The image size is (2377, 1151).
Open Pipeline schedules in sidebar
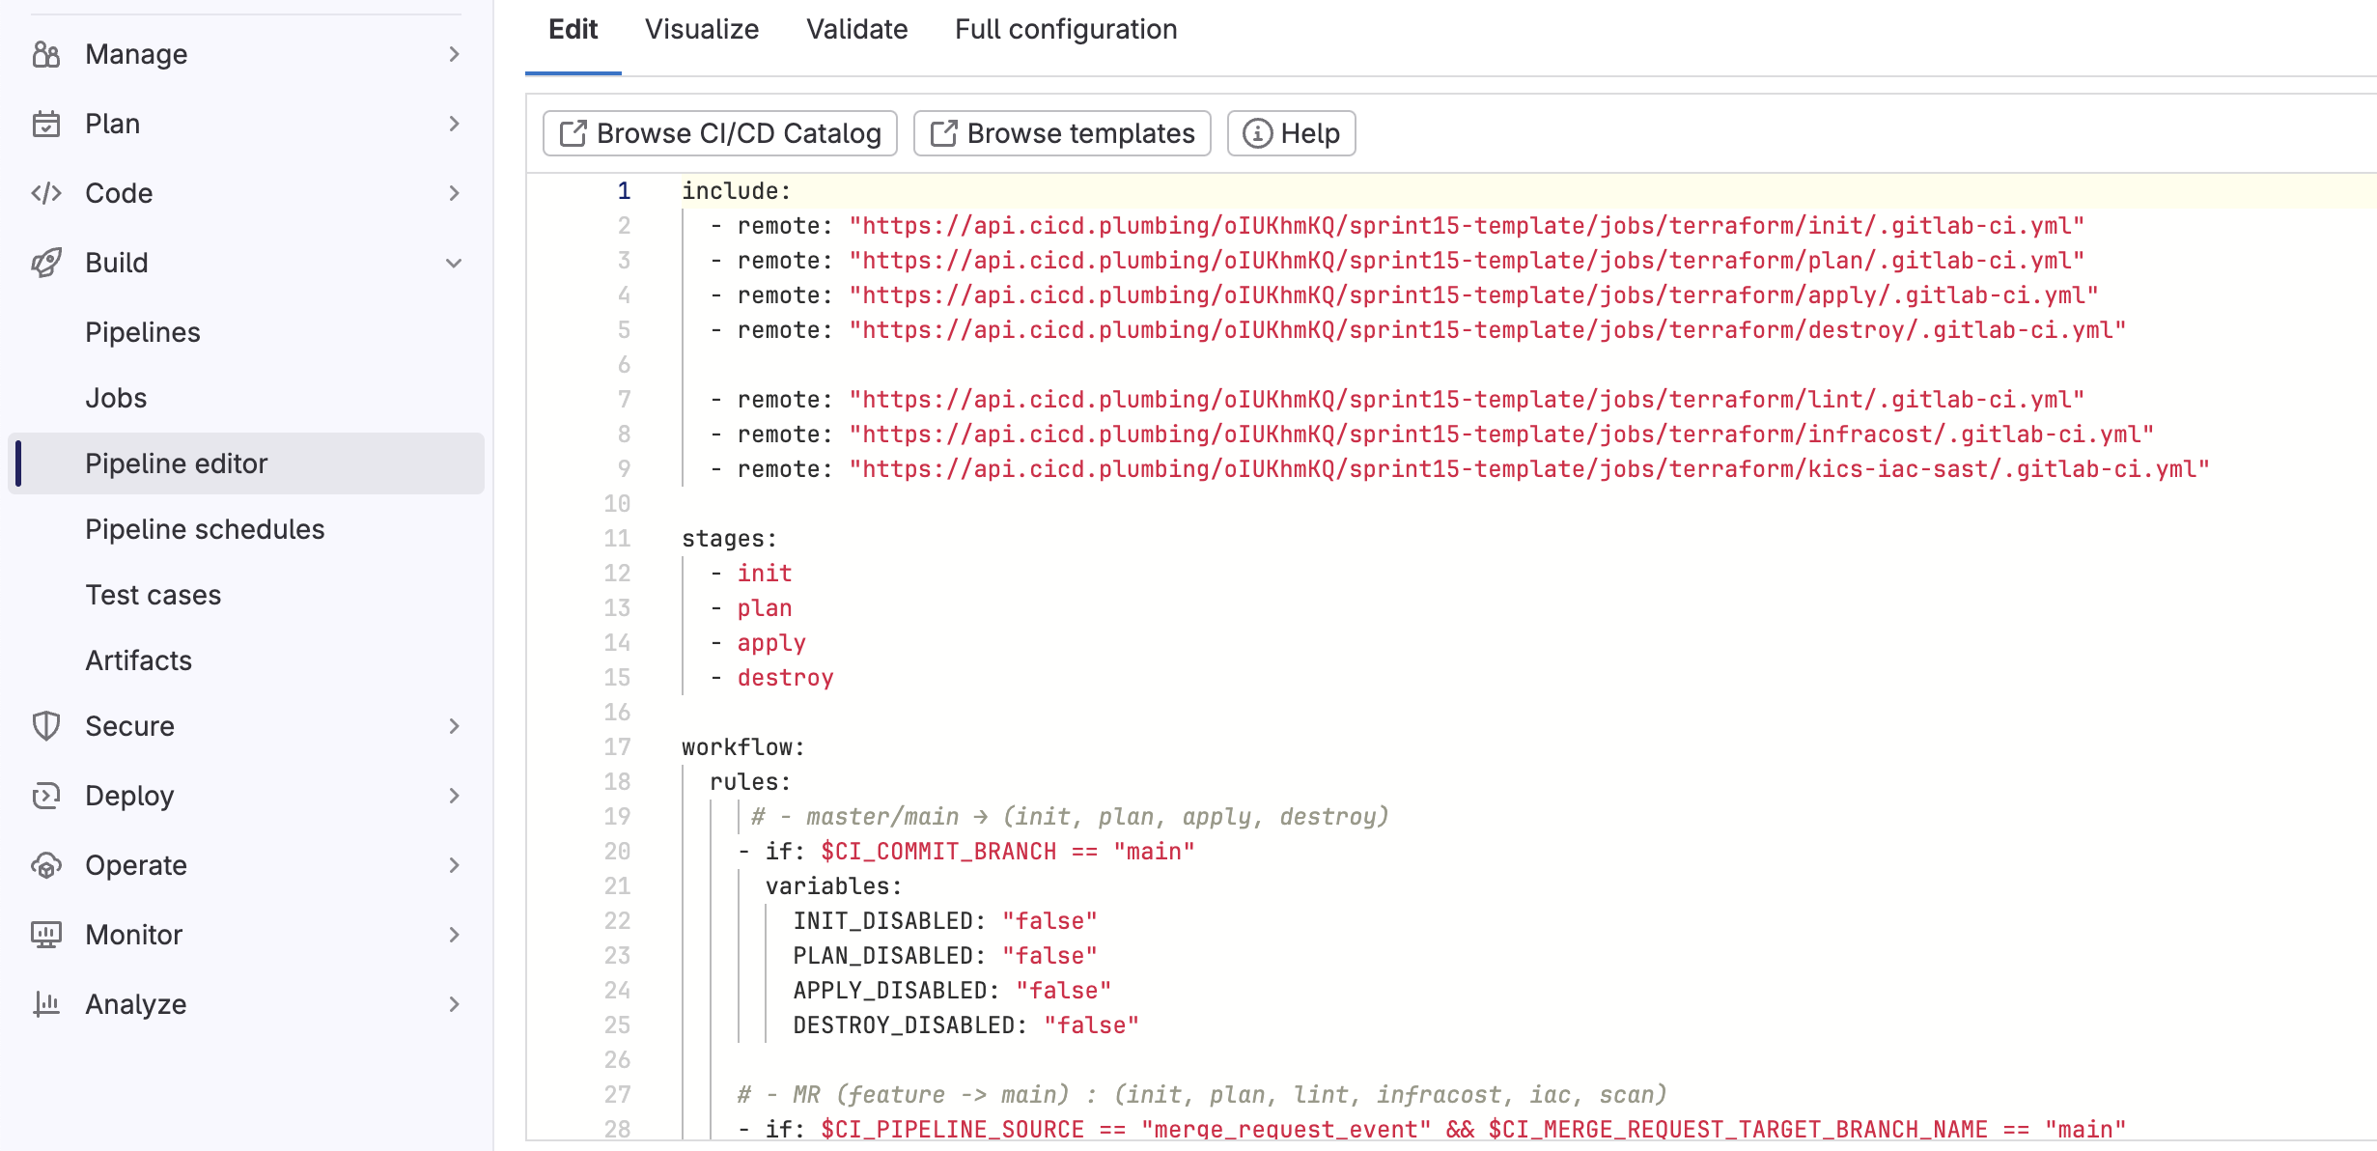click(x=205, y=529)
